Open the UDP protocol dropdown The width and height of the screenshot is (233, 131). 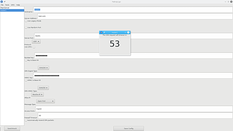pyautogui.click(x=36, y=41)
